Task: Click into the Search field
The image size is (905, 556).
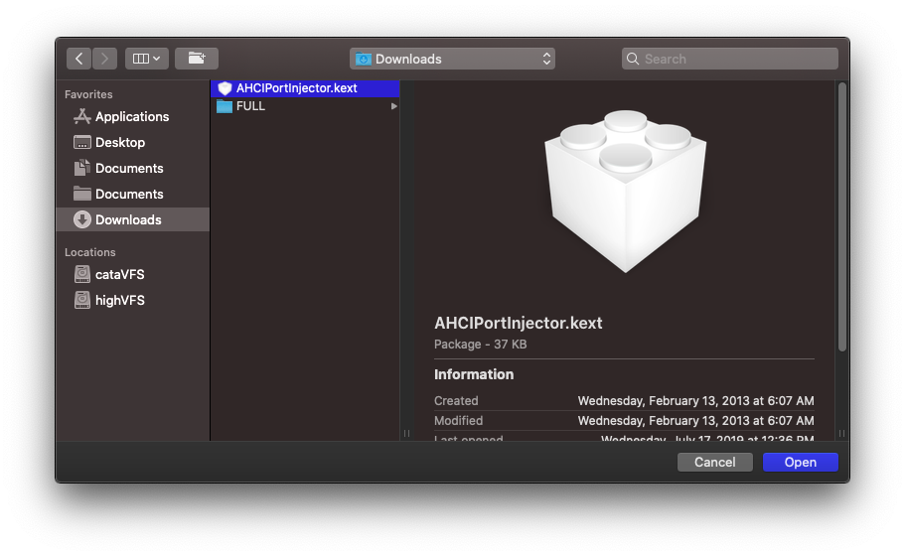Action: pos(729,59)
